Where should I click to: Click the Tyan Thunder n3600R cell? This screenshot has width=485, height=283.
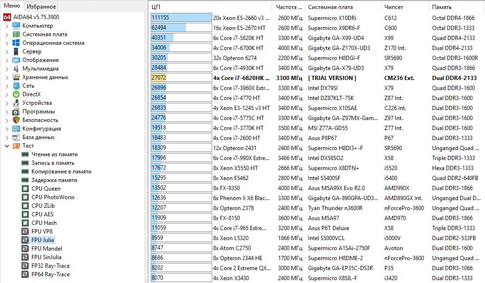tap(335, 208)
